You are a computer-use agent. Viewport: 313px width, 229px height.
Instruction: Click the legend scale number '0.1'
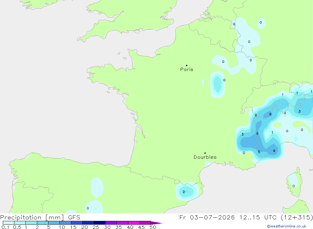[x=5, y=227]
